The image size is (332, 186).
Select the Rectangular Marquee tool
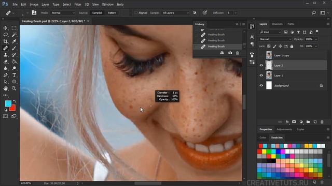(14, 28)
